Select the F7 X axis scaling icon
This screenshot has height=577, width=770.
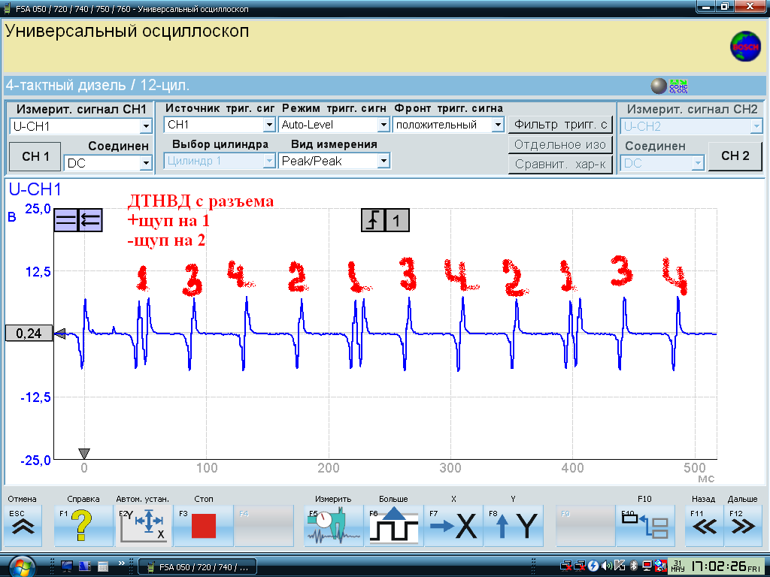point(453,526)
